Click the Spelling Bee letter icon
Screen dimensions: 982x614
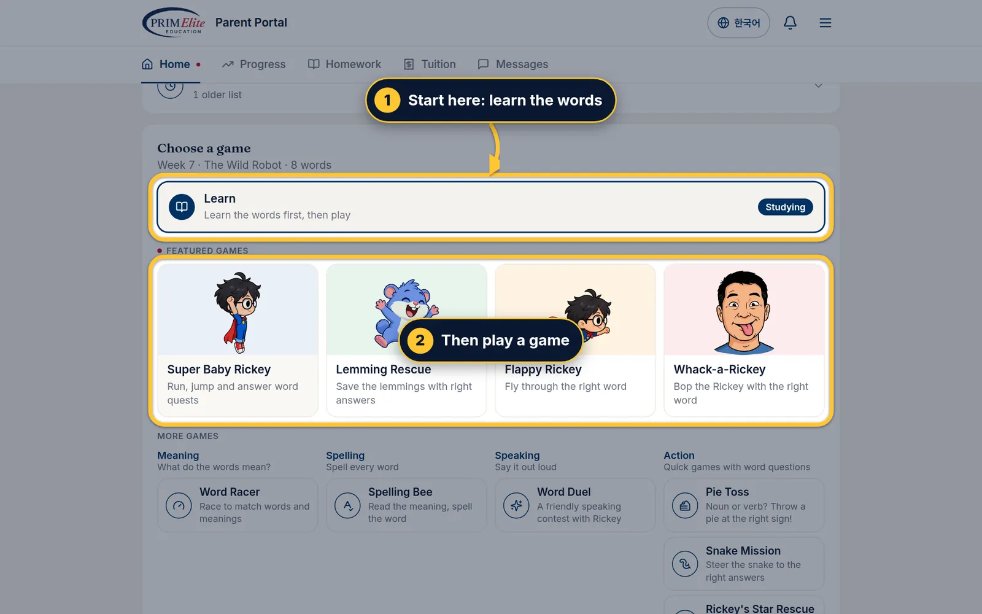pos(347,505)
